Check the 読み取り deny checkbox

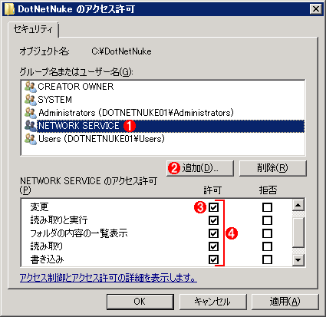(x=267, y=246)
